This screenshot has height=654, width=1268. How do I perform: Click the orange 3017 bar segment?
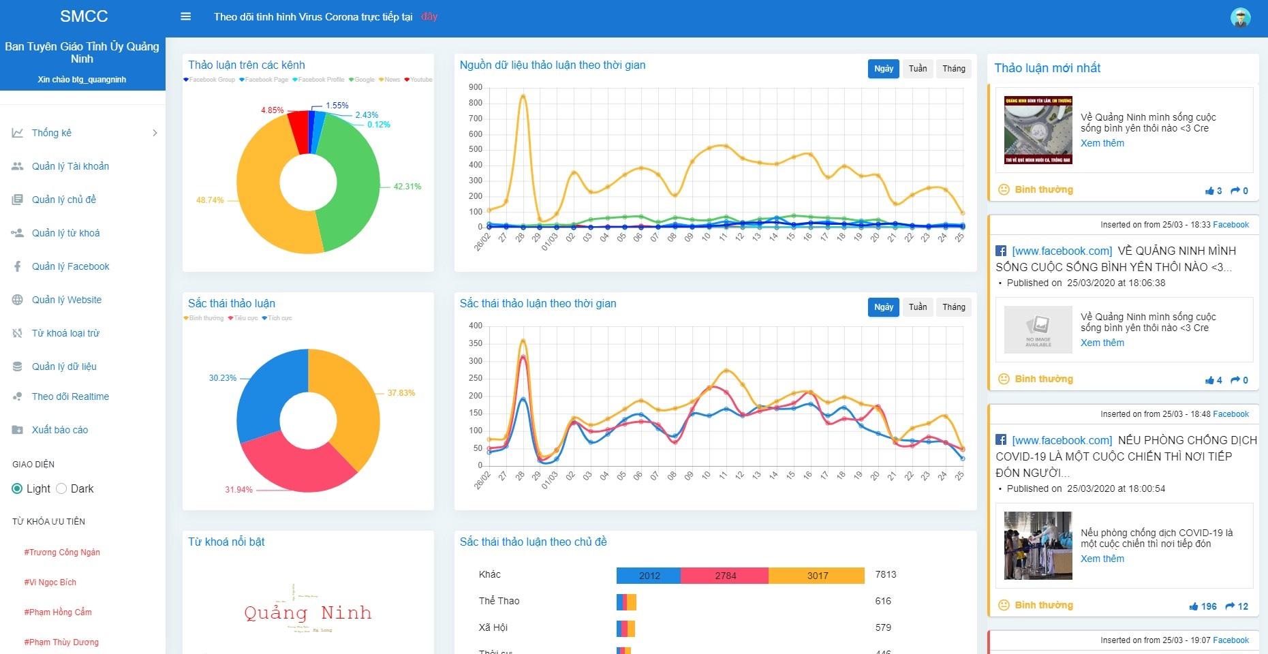(x=816, y=576)
